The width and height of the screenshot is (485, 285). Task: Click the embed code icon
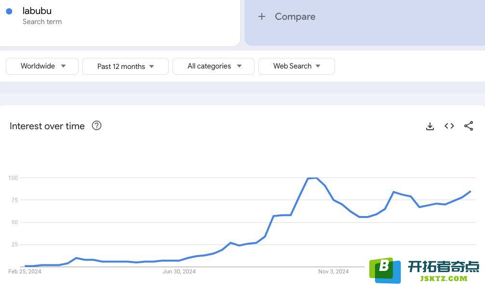pyautogui.click(x=449, y=126)
